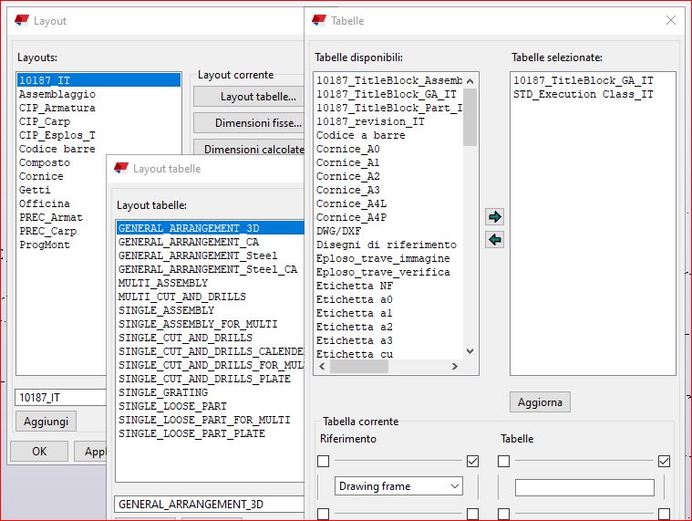Select CIP_Carp layout
The image size is (692, 521).
pyautogui.click(x=44, y=121)
